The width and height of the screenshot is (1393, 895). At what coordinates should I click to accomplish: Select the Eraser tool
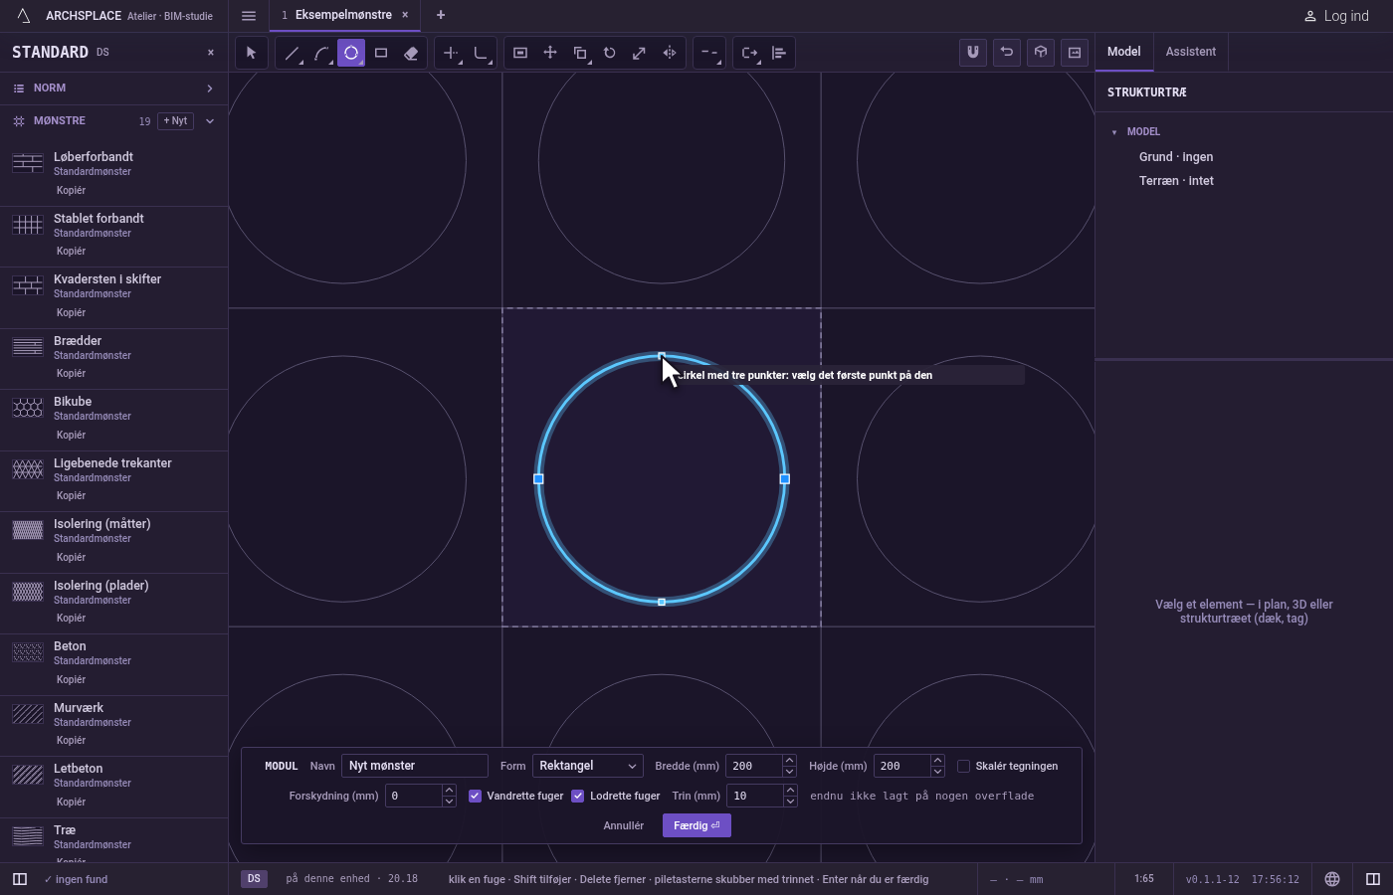pyautogui.click(x=411, y=53)
